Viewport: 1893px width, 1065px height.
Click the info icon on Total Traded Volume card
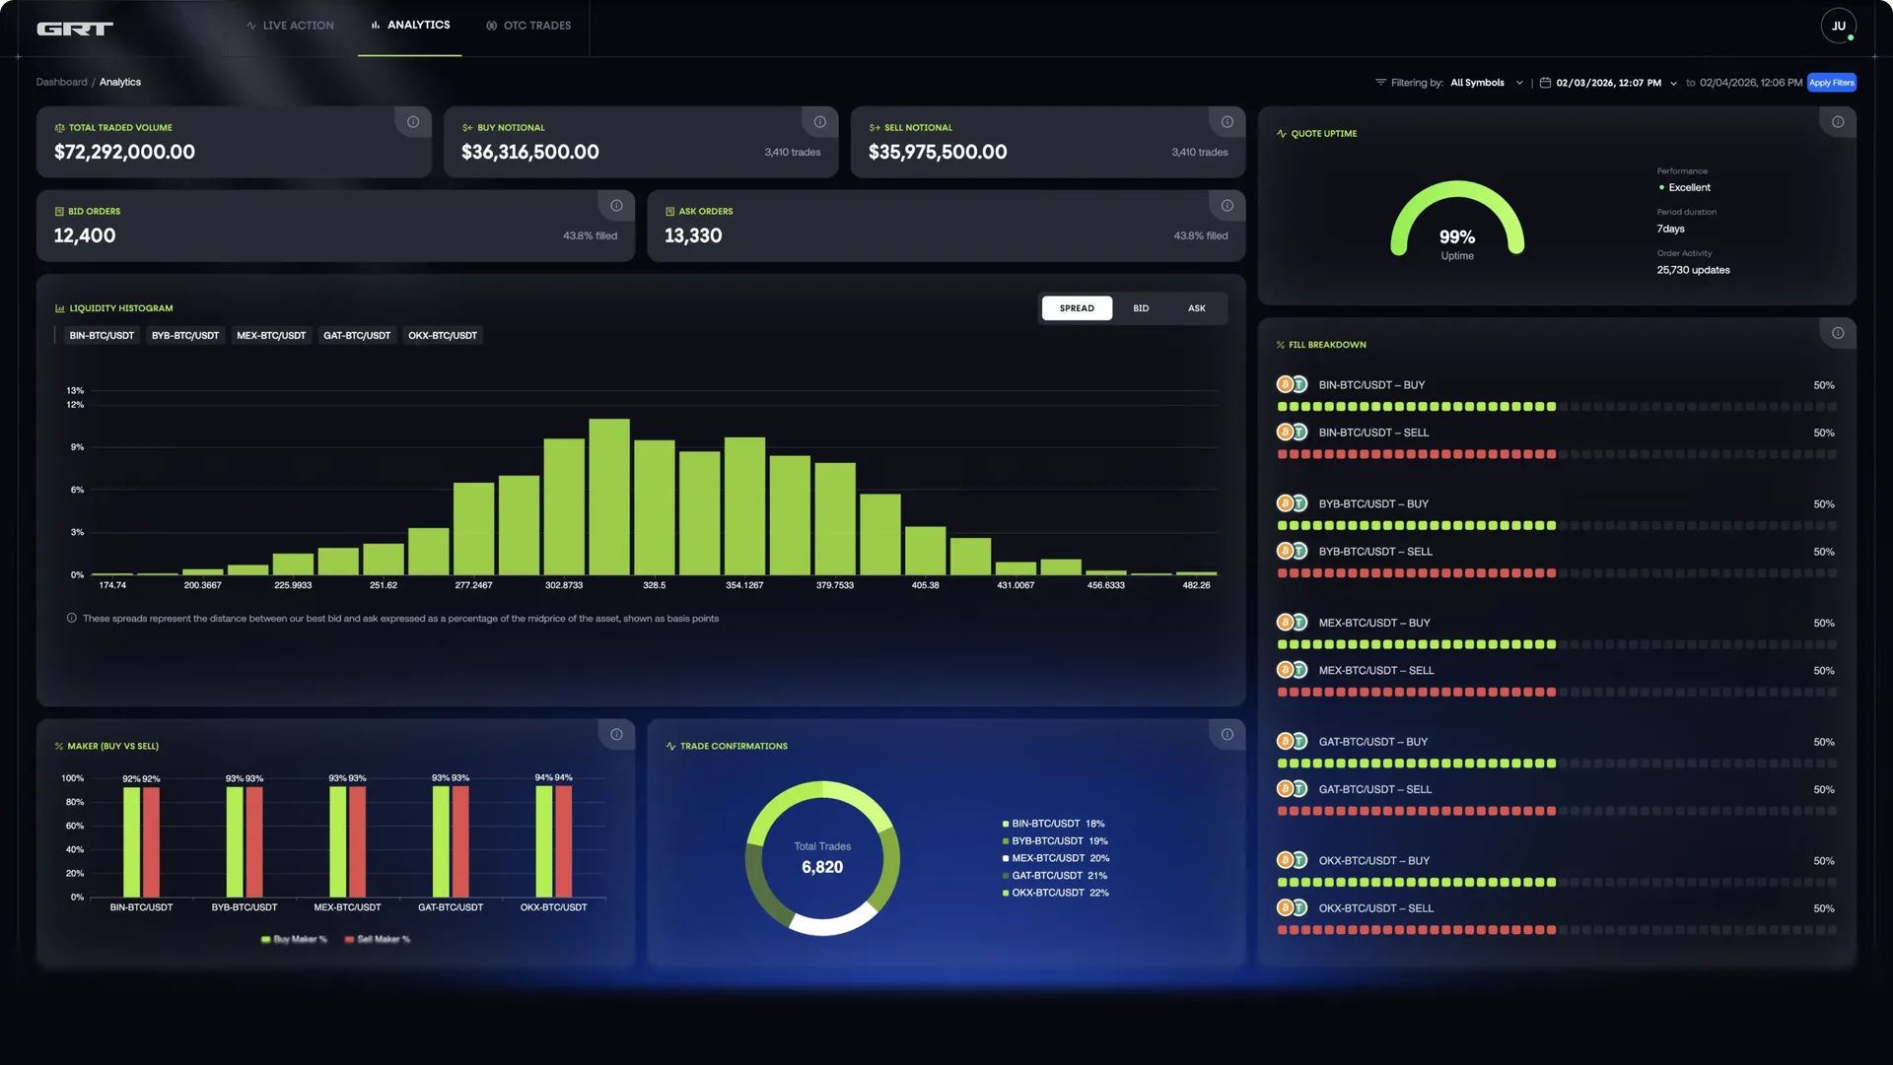tap(413, 121)
